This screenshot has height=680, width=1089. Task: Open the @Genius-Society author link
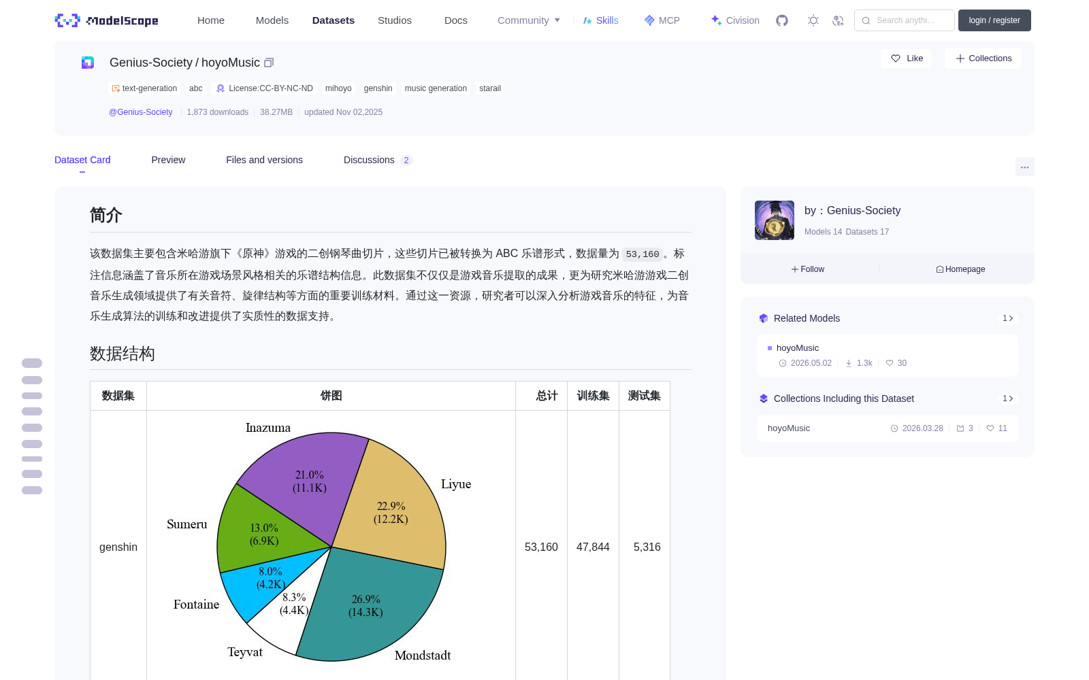click(x=141, y=112)
